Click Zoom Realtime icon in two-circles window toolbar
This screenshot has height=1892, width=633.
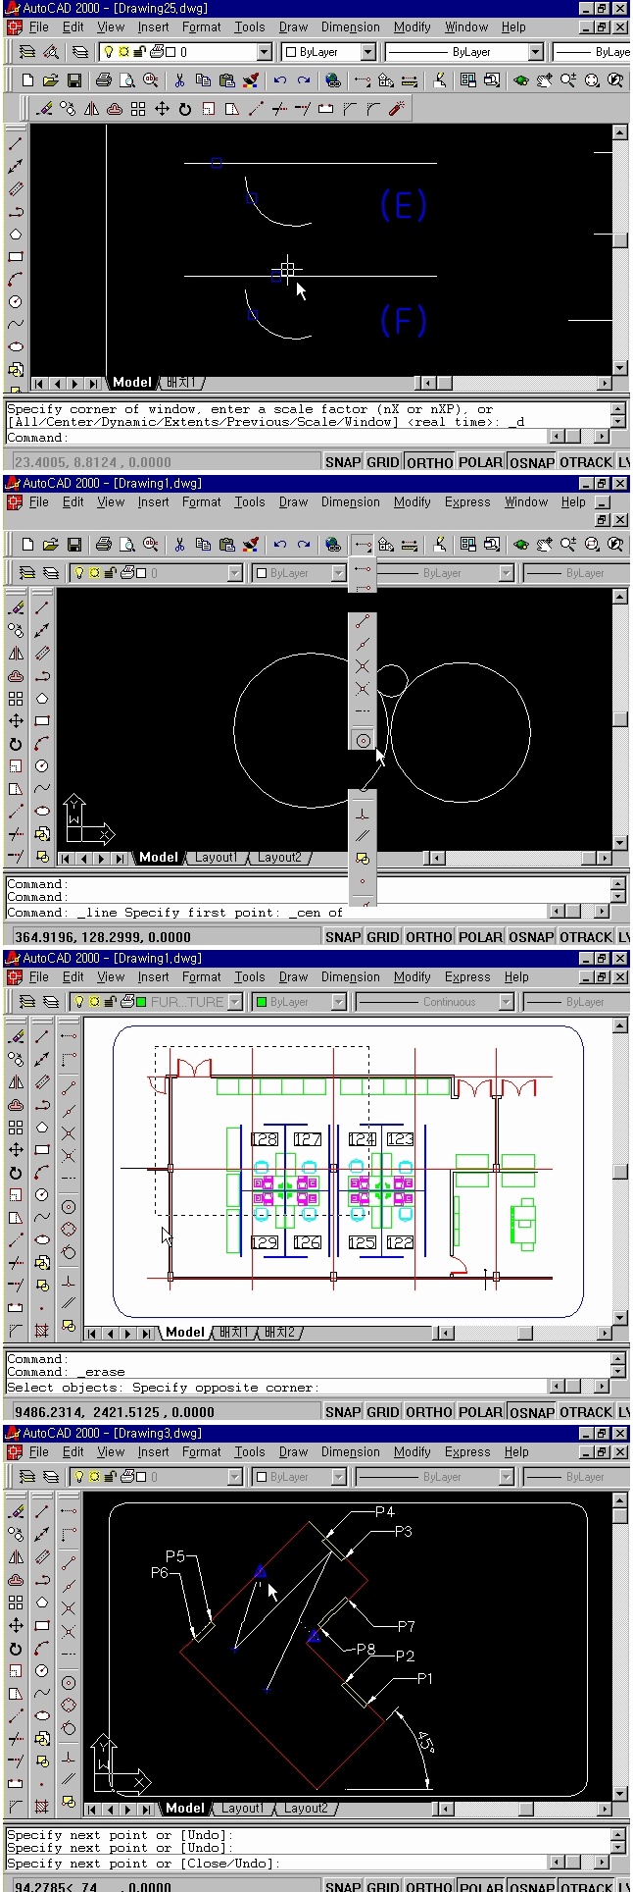pyautogui.click(x=568, y=545)
